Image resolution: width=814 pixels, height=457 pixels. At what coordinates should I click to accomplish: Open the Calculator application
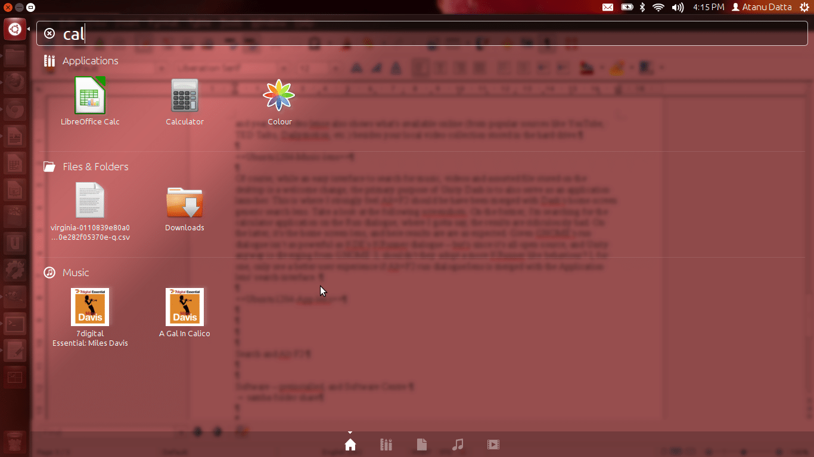click(185, 102)
